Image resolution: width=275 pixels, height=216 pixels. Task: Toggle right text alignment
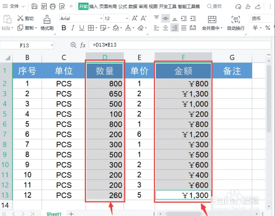pyautogui.click(x=174, y=28)
